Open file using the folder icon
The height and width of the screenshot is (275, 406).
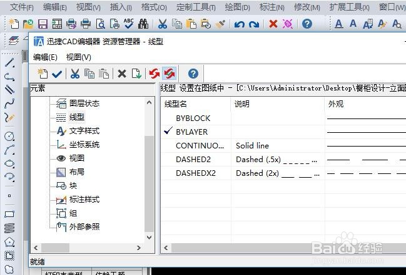pos(28,24)
